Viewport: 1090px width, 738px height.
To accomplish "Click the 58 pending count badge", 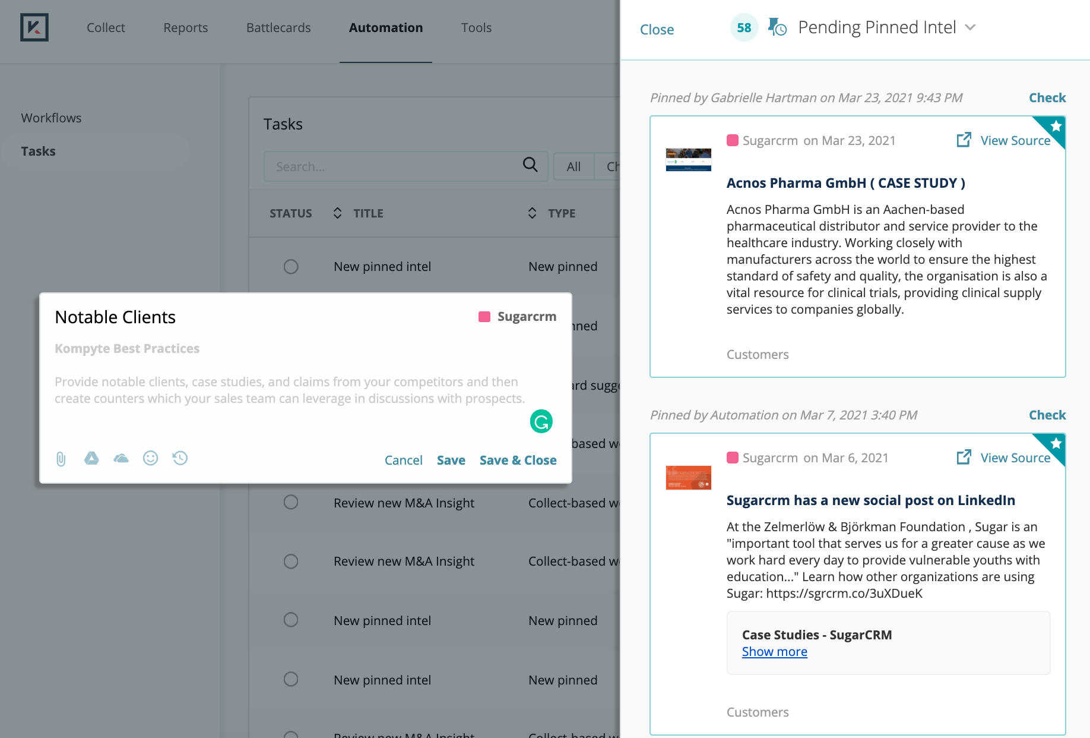I will [744, 27].
